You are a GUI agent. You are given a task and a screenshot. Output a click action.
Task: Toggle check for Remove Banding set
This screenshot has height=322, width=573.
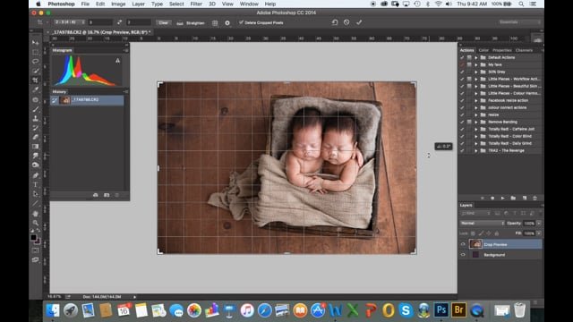(462, 122)
